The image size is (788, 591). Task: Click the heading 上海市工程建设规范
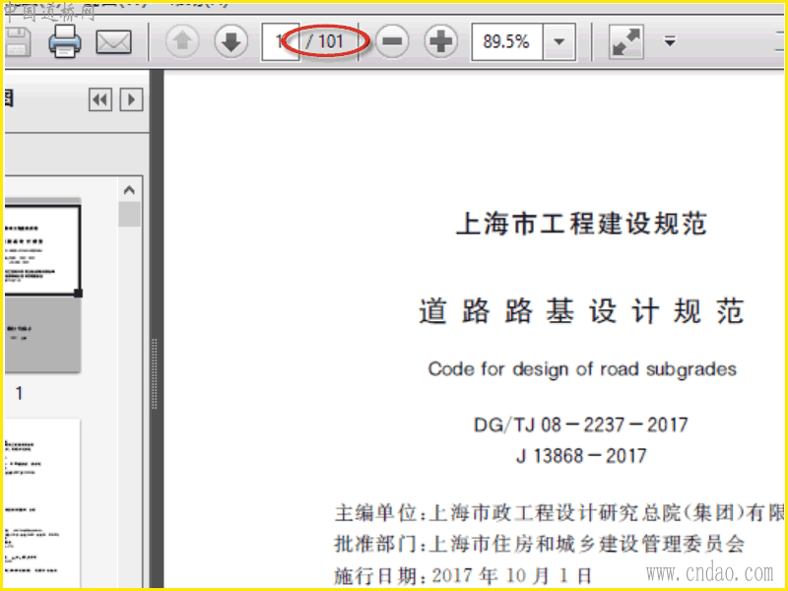[581, 224]
